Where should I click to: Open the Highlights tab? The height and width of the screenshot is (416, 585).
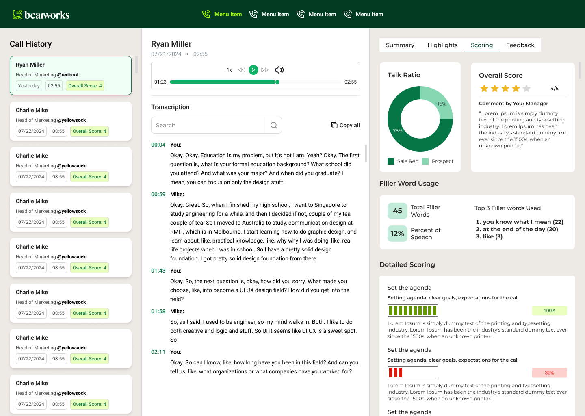coord(442,45)
